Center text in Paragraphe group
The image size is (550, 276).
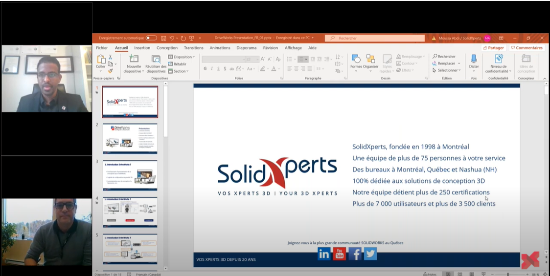[x=297, y=69]
